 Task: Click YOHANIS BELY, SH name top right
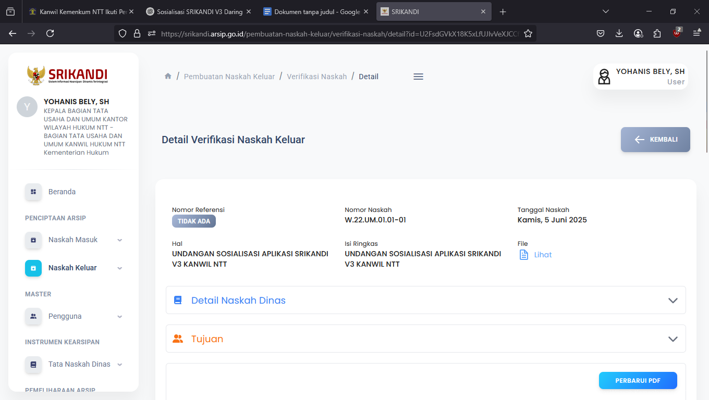click(x=650, y=71)
